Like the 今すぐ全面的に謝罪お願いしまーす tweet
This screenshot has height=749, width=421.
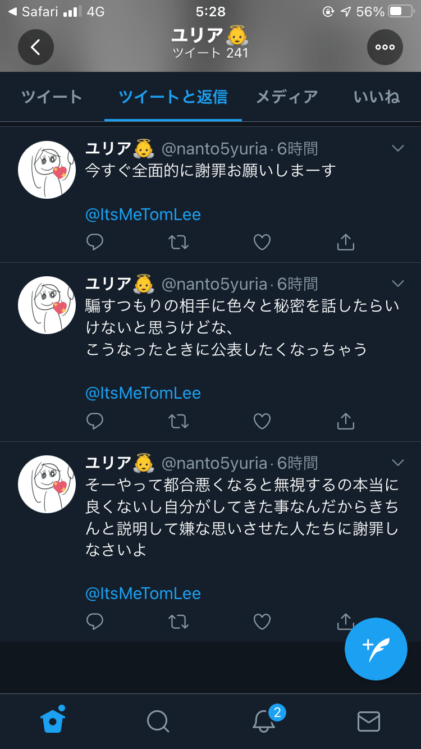click(262, 242)
